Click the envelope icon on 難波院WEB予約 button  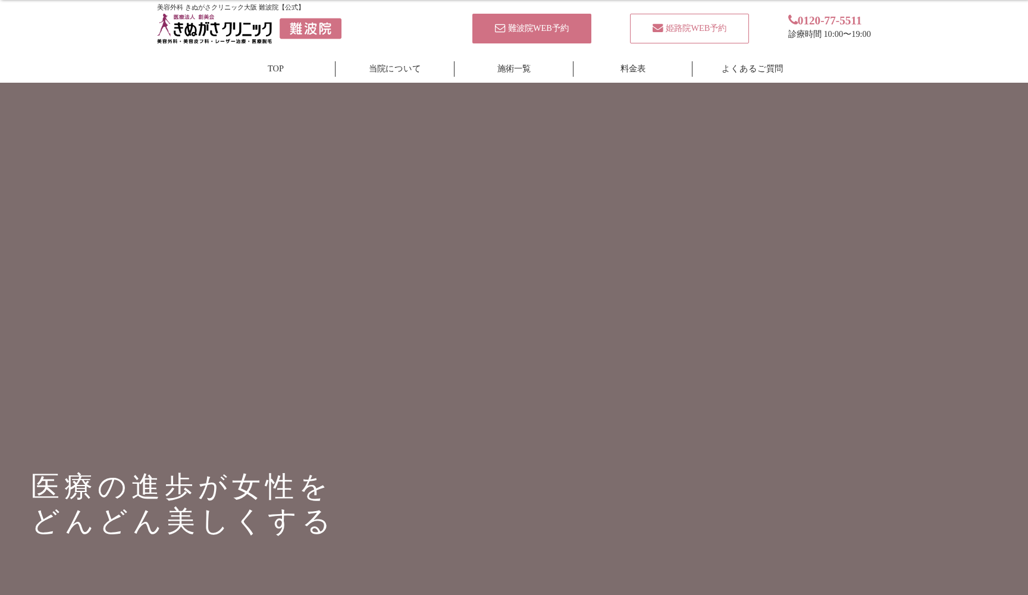[x=499, y=28]
